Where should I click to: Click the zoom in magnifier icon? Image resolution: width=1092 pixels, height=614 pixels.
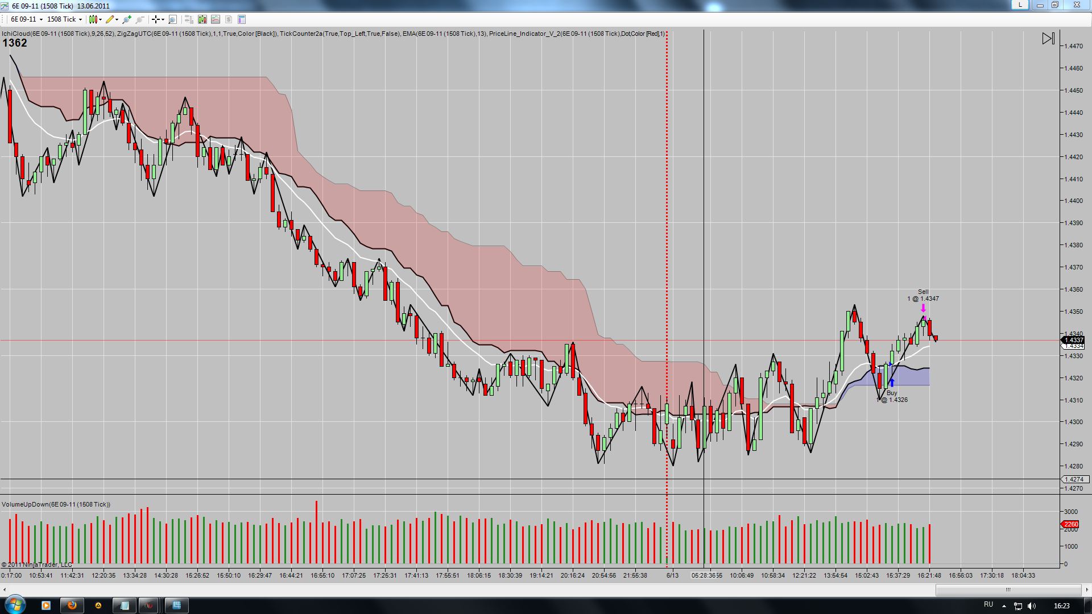point(127,19)
